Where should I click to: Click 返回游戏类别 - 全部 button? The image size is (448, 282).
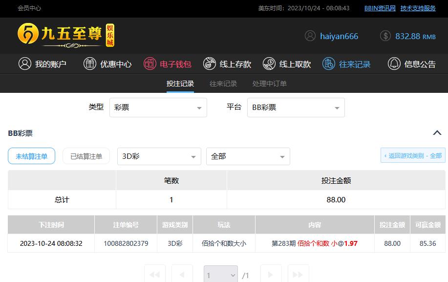click(413, 155)
